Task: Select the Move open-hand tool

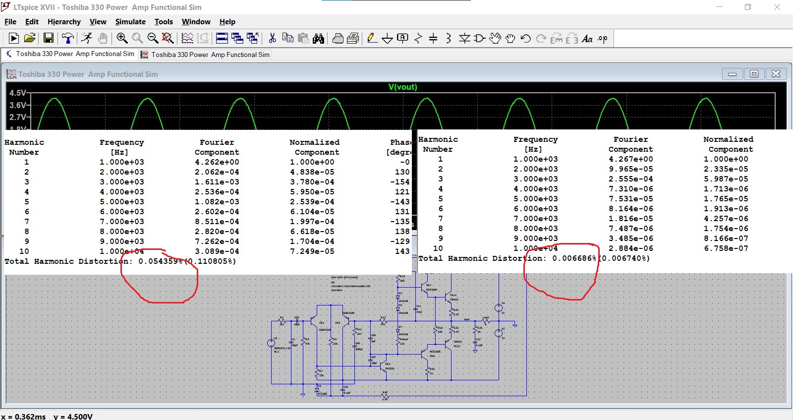Action: tap(495, 38)
